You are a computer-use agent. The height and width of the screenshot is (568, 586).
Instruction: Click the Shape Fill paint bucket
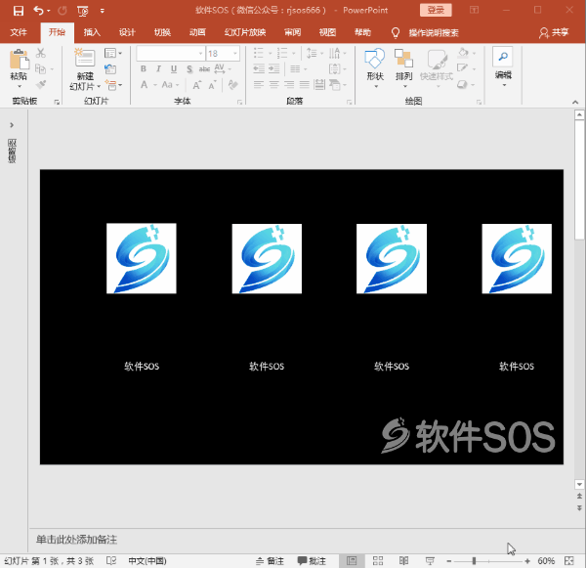[x=463, y=53]
